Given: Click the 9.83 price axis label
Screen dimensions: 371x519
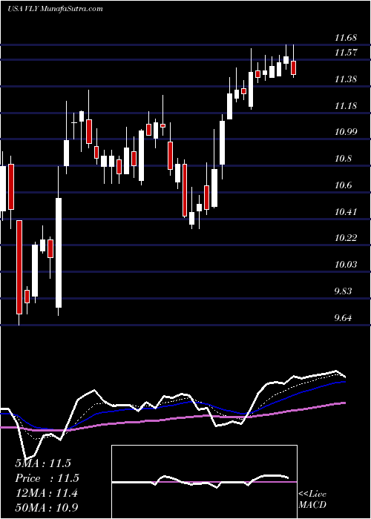Looking at the screenshot, I should 344,291.
